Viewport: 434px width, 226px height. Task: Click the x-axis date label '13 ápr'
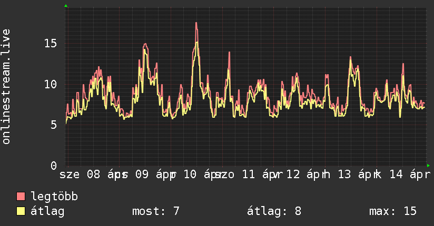point(358,174)
